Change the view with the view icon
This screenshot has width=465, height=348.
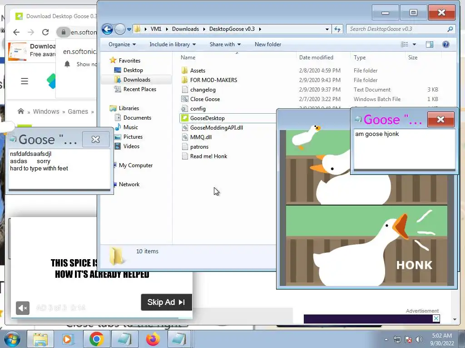tap(405, 44)
